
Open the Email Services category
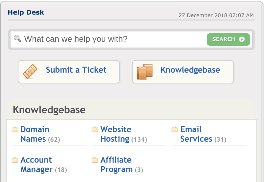tap(196, 134)
